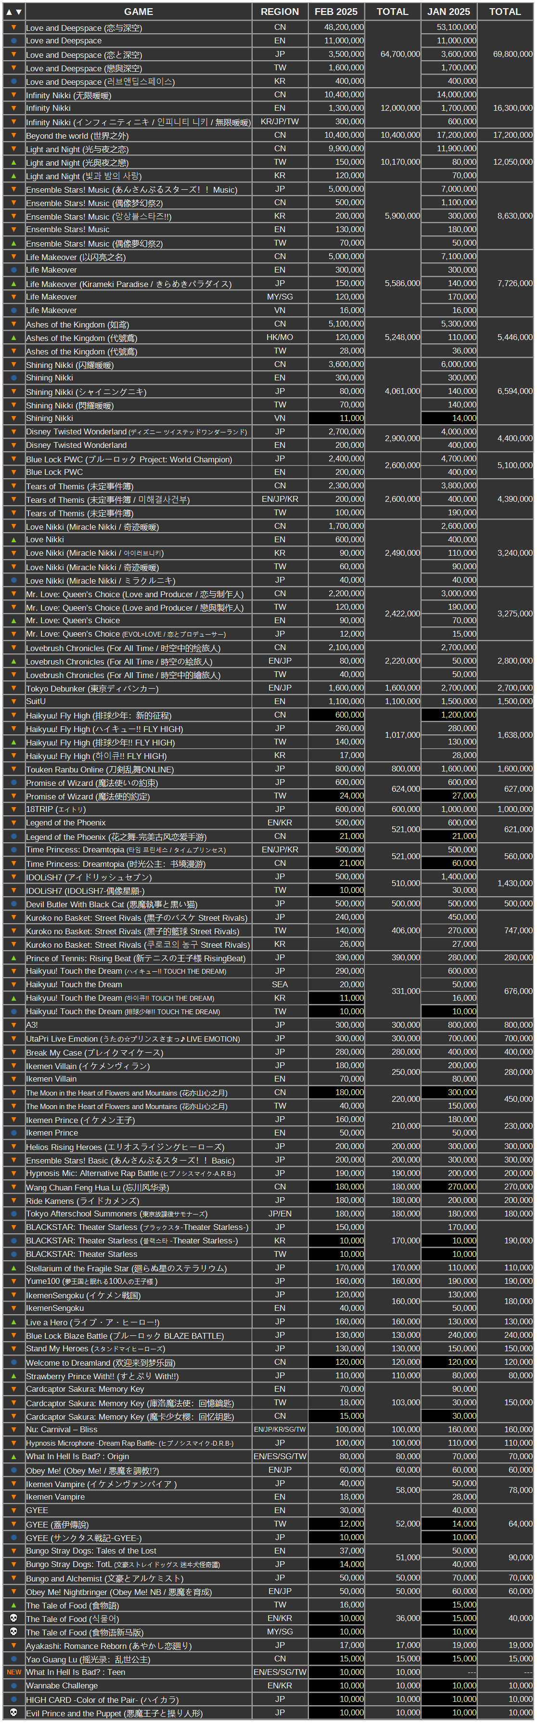Screen dimensions: 537x1724
Task: Click the green up arrow beside Strawberry Prince With!!
Action: tap(13, 1375)
